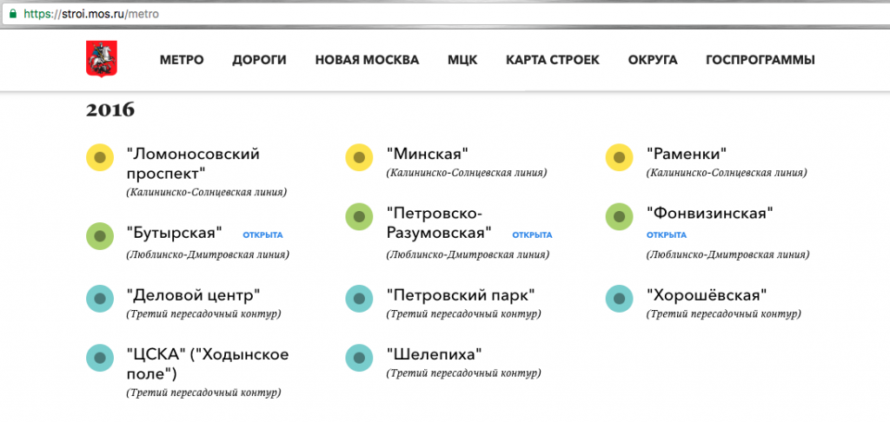
Task: Open the ДОРОГИ menu item
Action: pos(259,60)
